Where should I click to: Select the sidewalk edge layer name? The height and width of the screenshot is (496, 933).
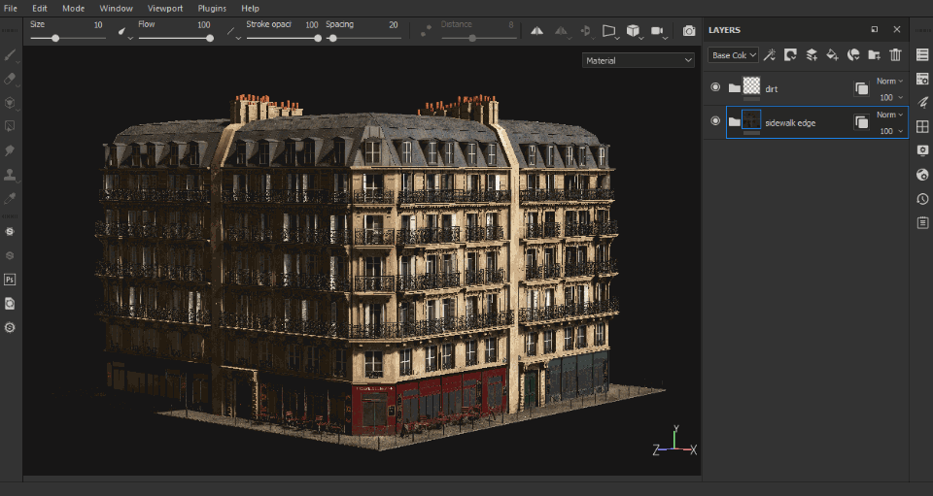tap(790, 122)
